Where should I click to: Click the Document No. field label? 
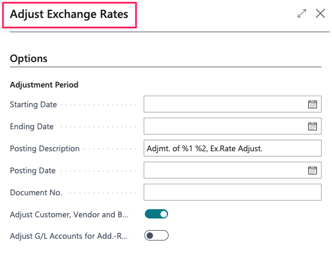[36, 192]
